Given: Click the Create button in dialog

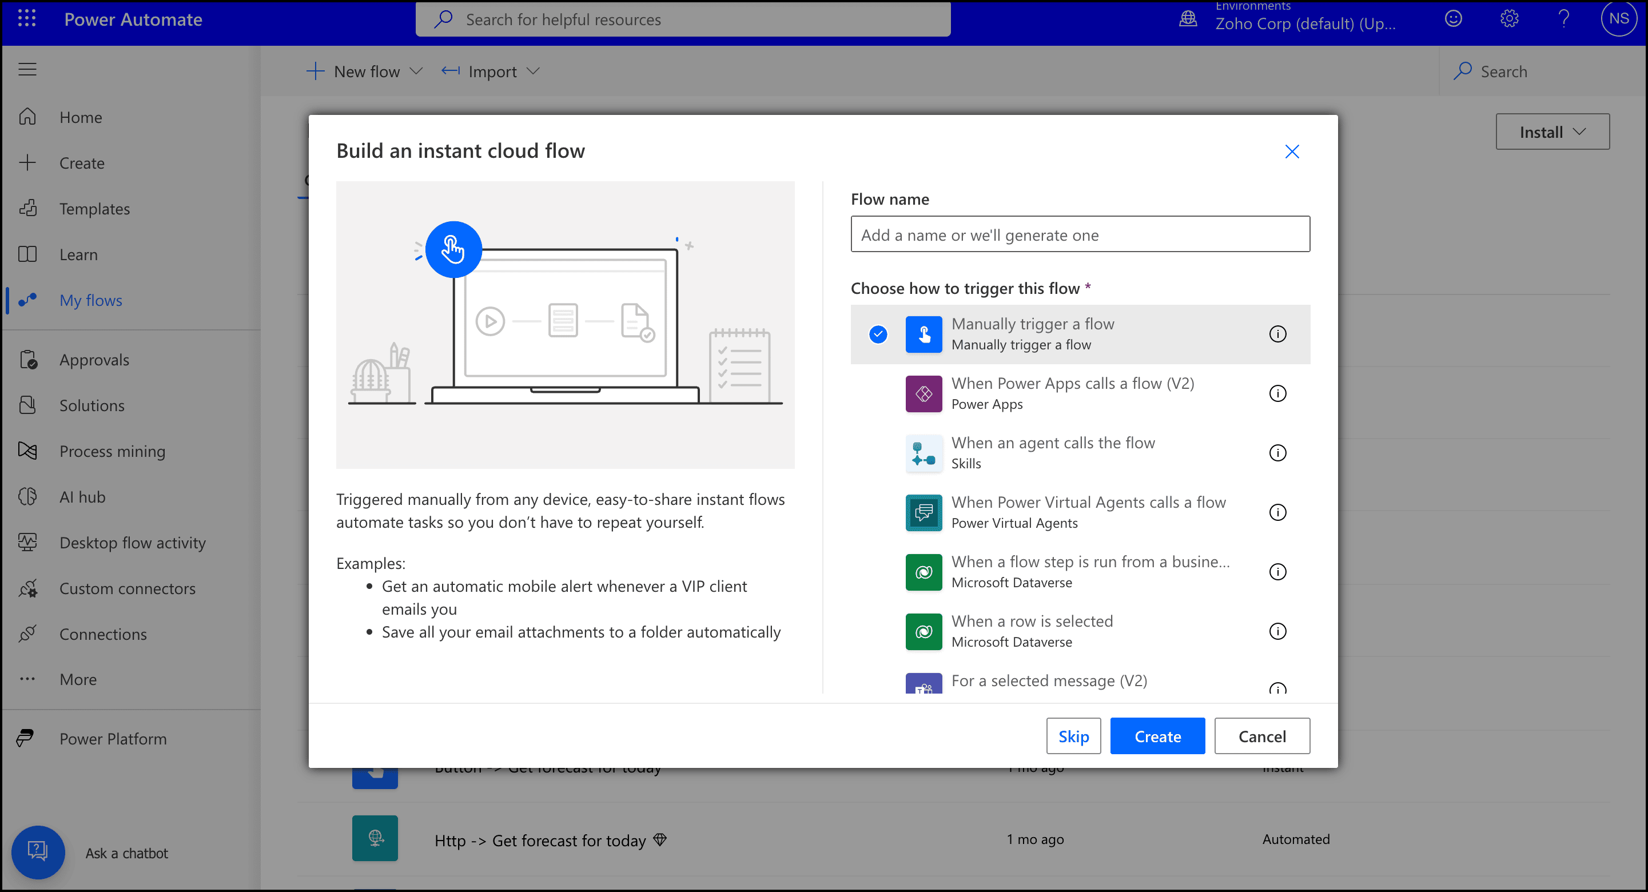Looking at the screenshot, I should [1157, 736].
